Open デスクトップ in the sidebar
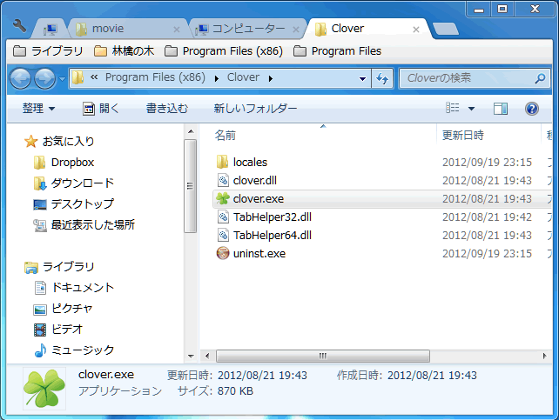Image resolution: width=559 pixels, height=420 pixels. point(74,204)
